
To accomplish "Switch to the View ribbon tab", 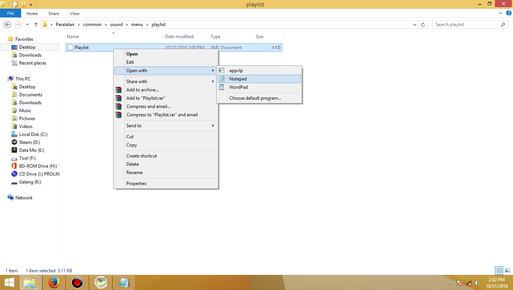I will point(75,14).
